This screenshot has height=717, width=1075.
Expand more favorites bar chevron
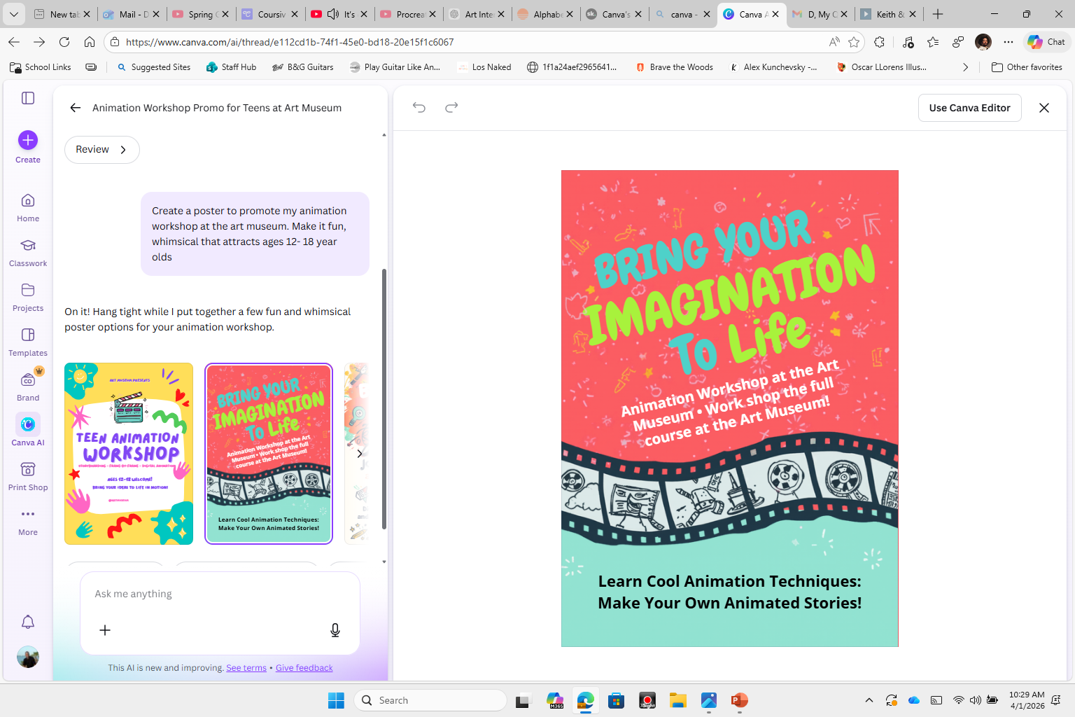(x=966, y=67)
